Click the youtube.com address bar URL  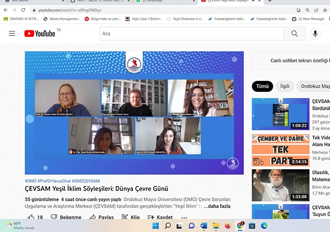click(x=70, y=10)
